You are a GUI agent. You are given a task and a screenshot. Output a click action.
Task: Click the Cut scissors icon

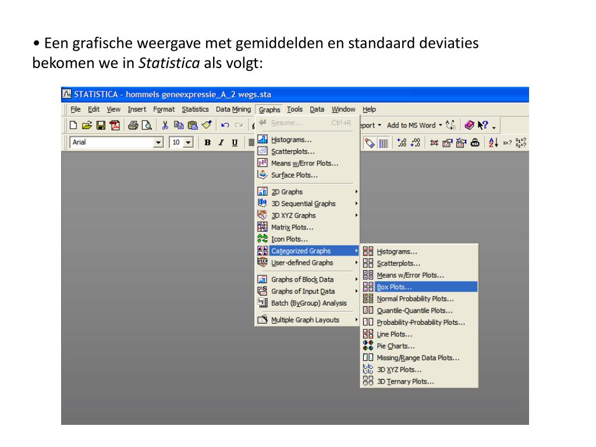165,125
